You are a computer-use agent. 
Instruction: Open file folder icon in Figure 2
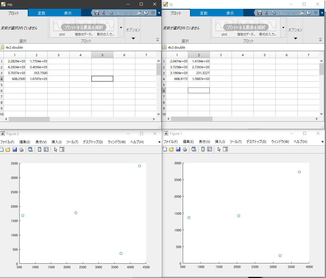pos(8,149)
